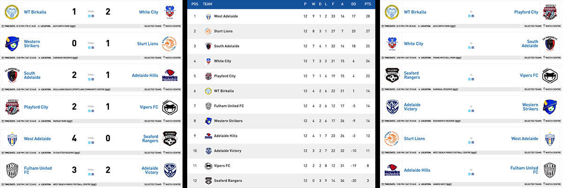Click the TEAM column header in the ladder
563x188 pixels.
(x=208, y=3)
